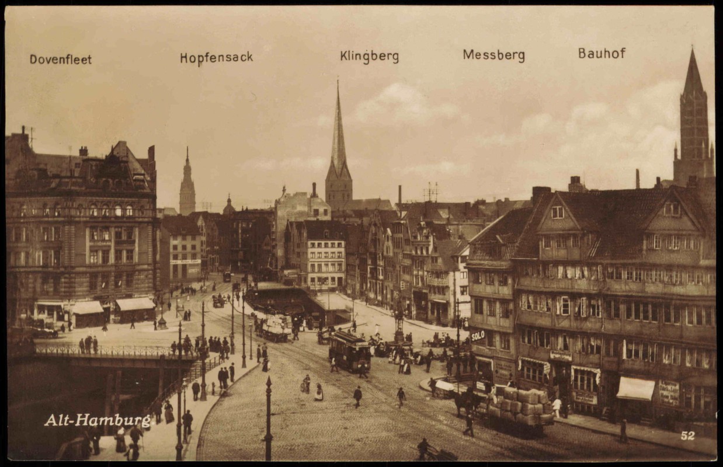The height and width of the screenshot is (467, 723).
Task: Click the SOLO sign on the building
Action: (478, 336)
